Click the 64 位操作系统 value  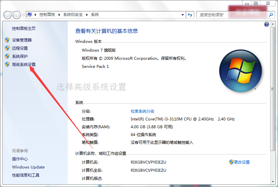pos(143,134)
